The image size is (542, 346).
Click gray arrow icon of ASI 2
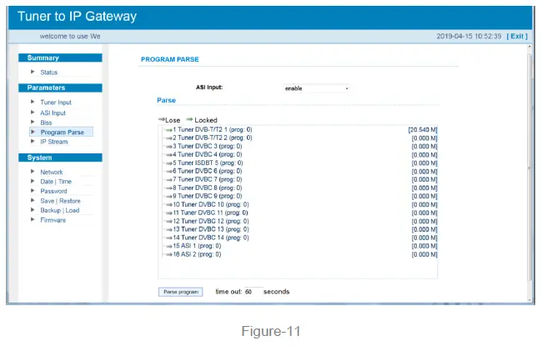coord(169,255)
